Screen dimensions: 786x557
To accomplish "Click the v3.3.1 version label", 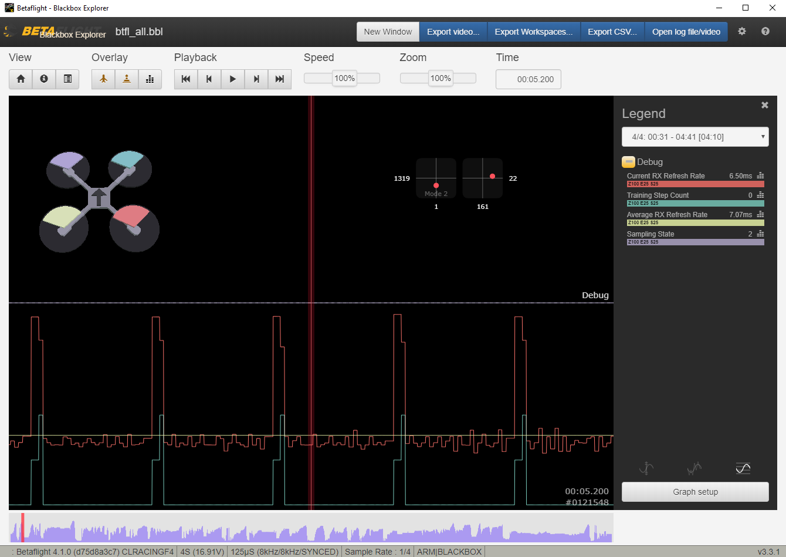I will click(x=768, y=552).
